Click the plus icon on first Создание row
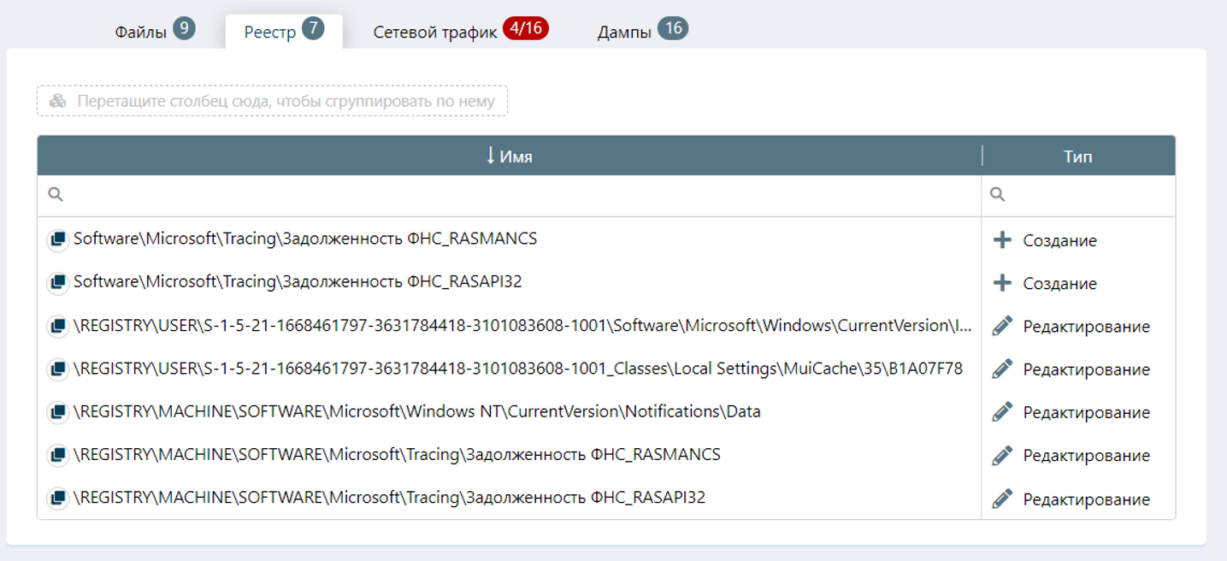 (x=1002, y=240)
